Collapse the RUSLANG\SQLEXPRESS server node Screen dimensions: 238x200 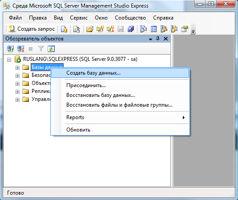pyautogui.click(x=9, y=60)
